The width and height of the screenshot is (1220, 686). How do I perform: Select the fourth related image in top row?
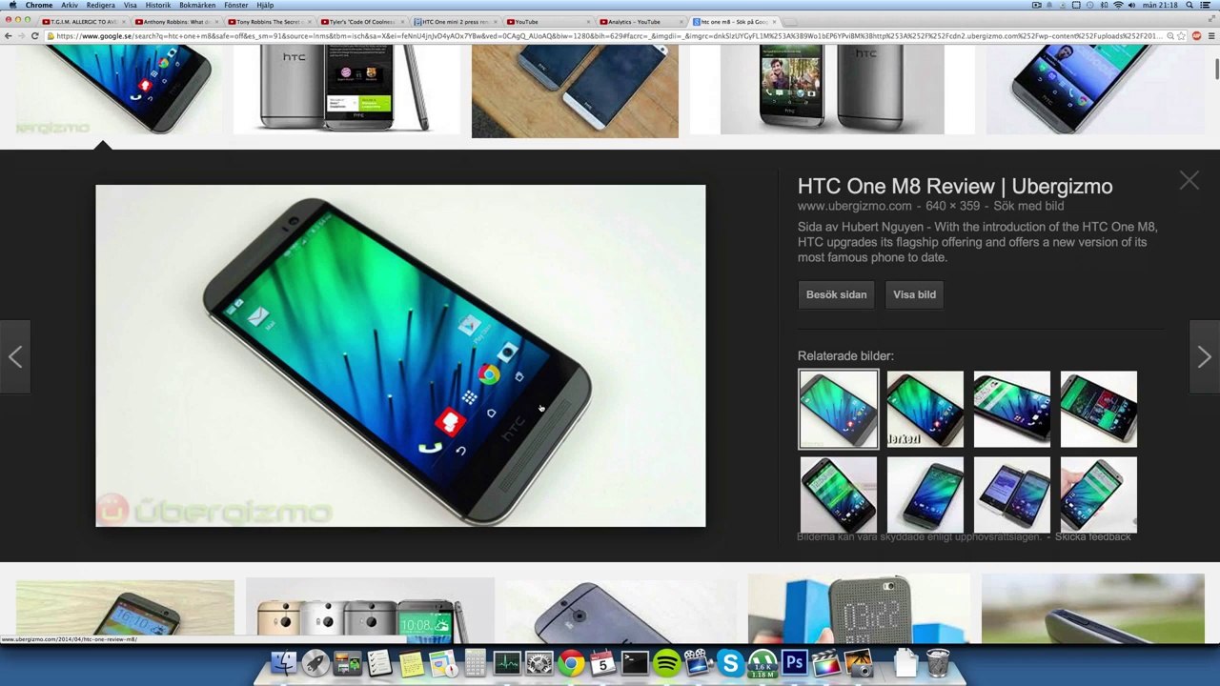click(x=1098, y=409)
